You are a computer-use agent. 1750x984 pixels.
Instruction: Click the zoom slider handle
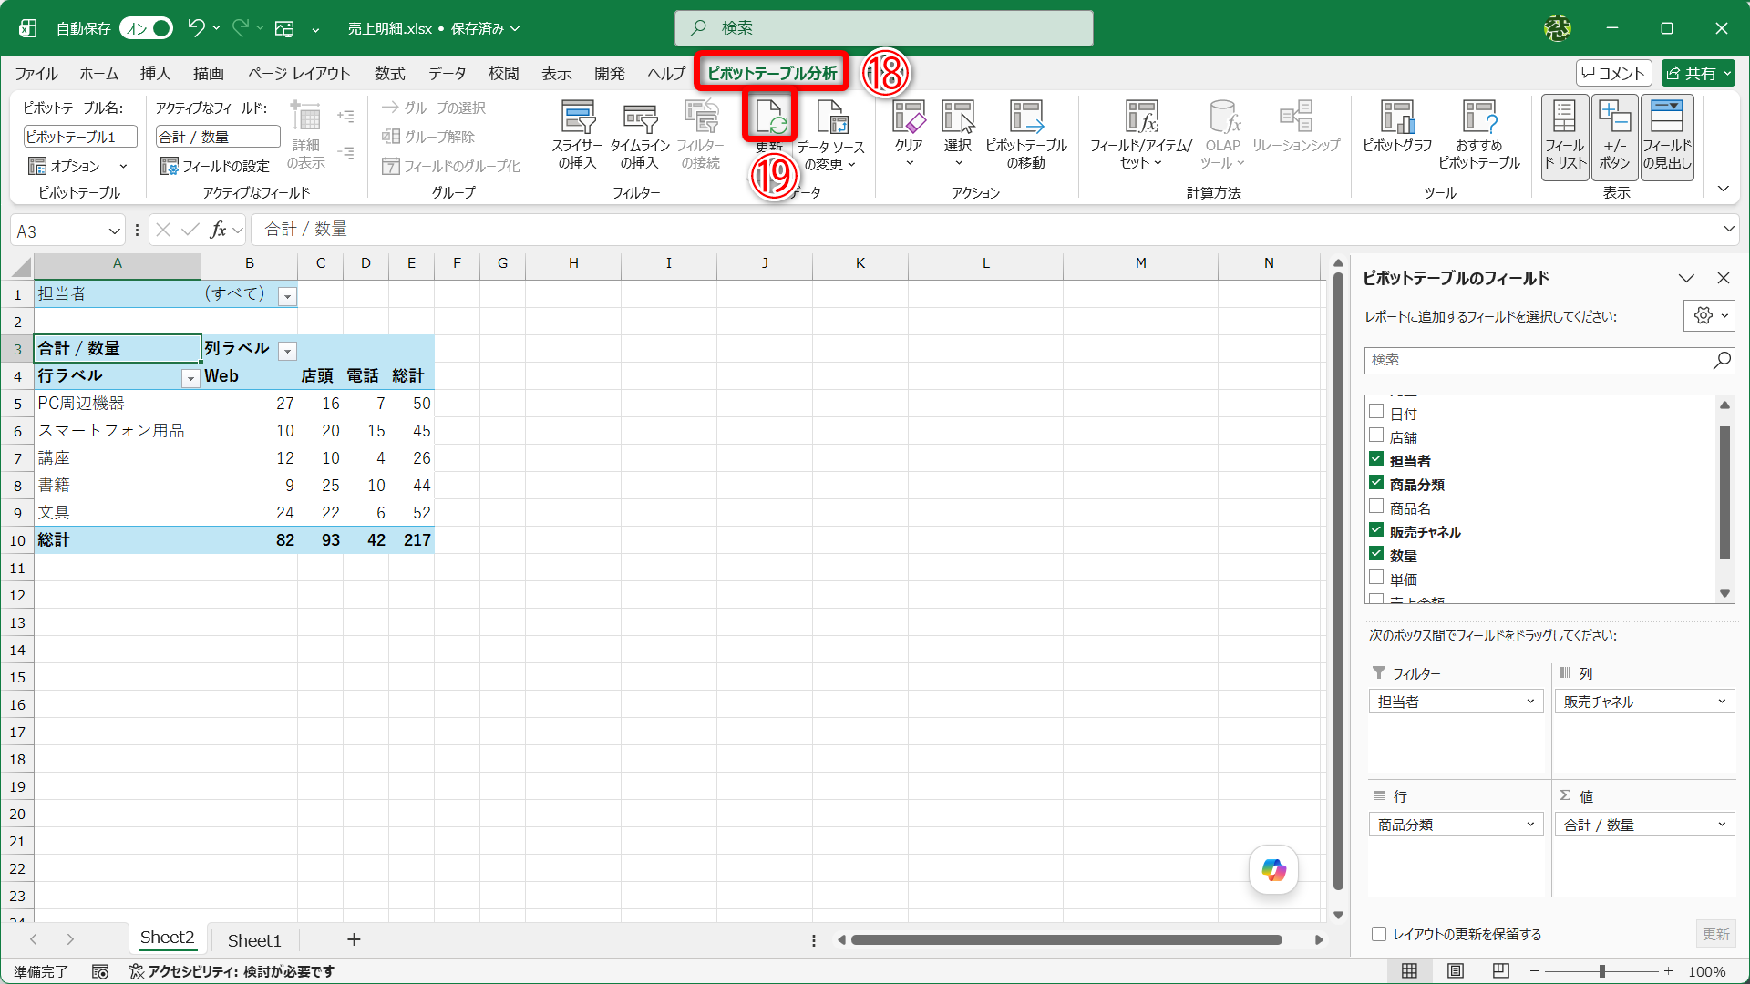coord(1601,971)
